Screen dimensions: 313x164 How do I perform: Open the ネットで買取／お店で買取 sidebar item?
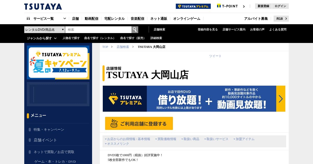pyautogui.click(x=54, y=152)
